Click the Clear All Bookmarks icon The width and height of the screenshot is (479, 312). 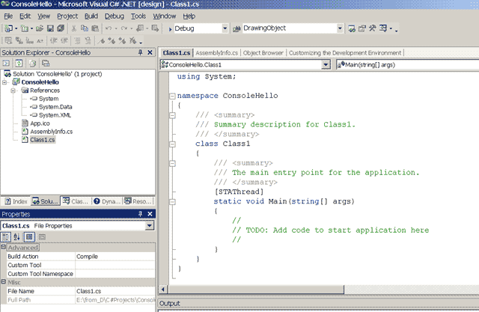[x=133, y=40]
